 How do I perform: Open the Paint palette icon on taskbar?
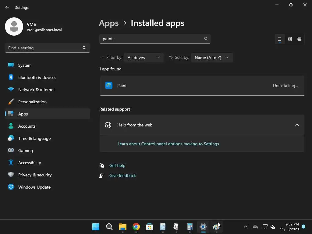coord(216,227)
